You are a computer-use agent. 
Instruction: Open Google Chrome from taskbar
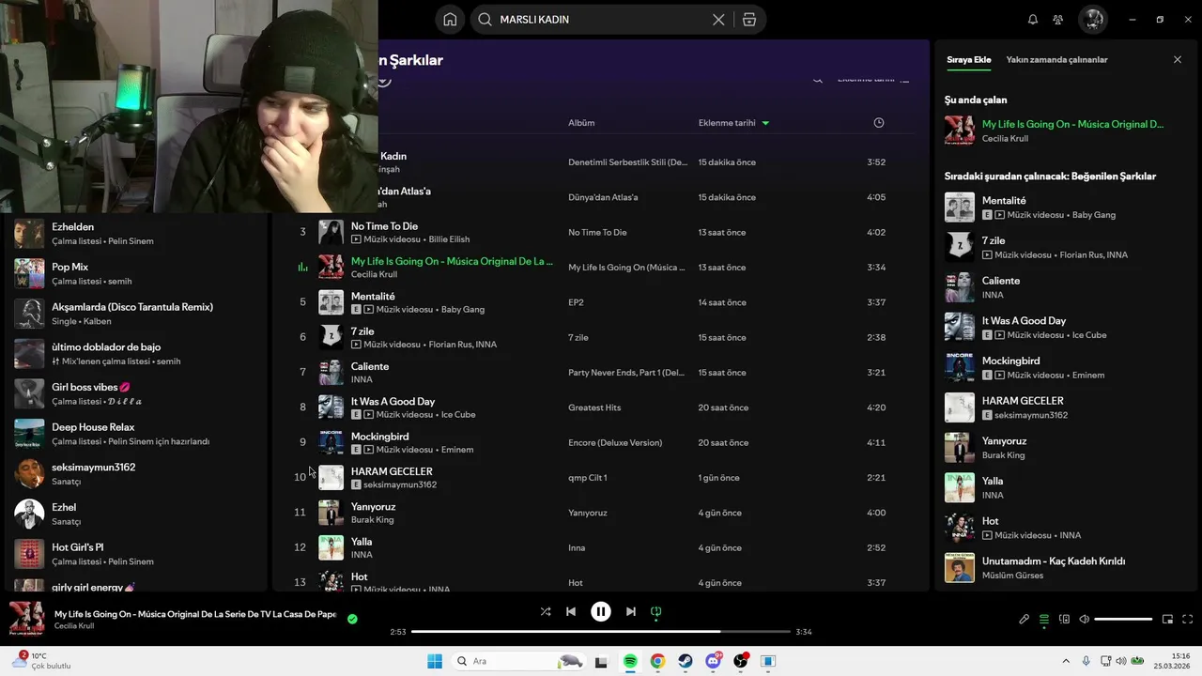pos(657,661)
